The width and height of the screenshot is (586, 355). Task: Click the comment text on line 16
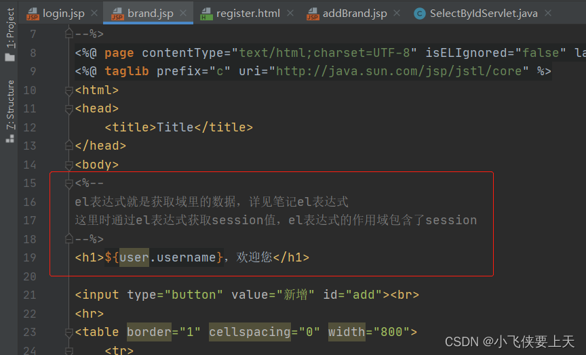coord(212,202)
